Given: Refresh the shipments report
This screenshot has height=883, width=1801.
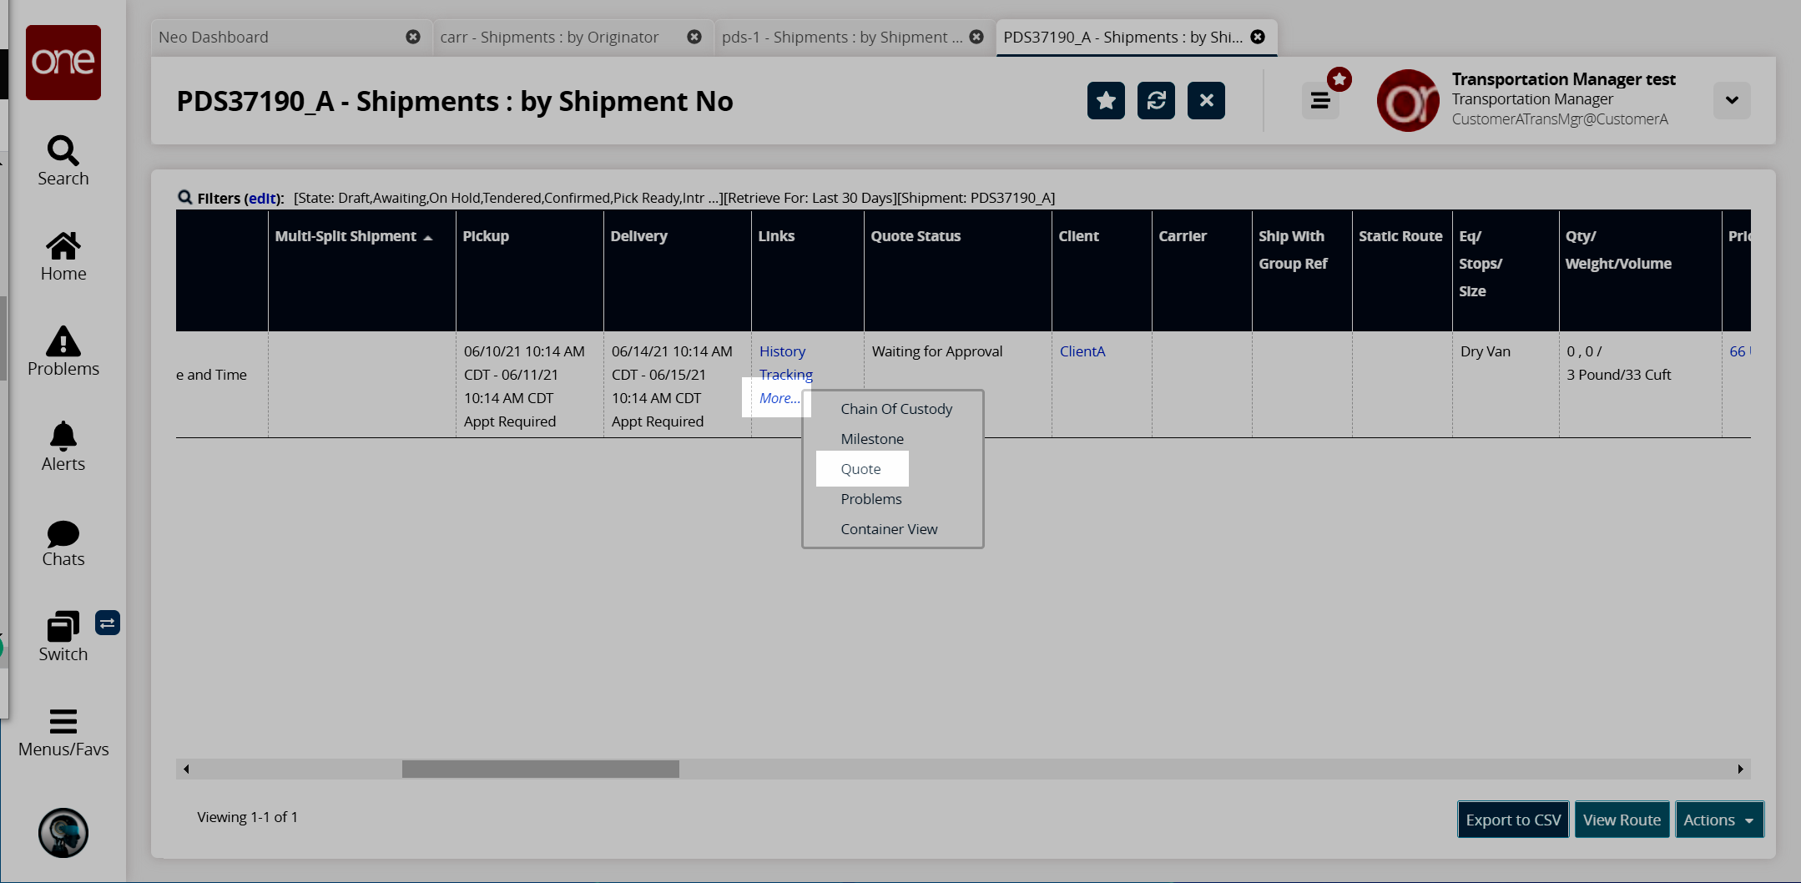Looking at the screenshot, I should click(x=1156, y=101).
